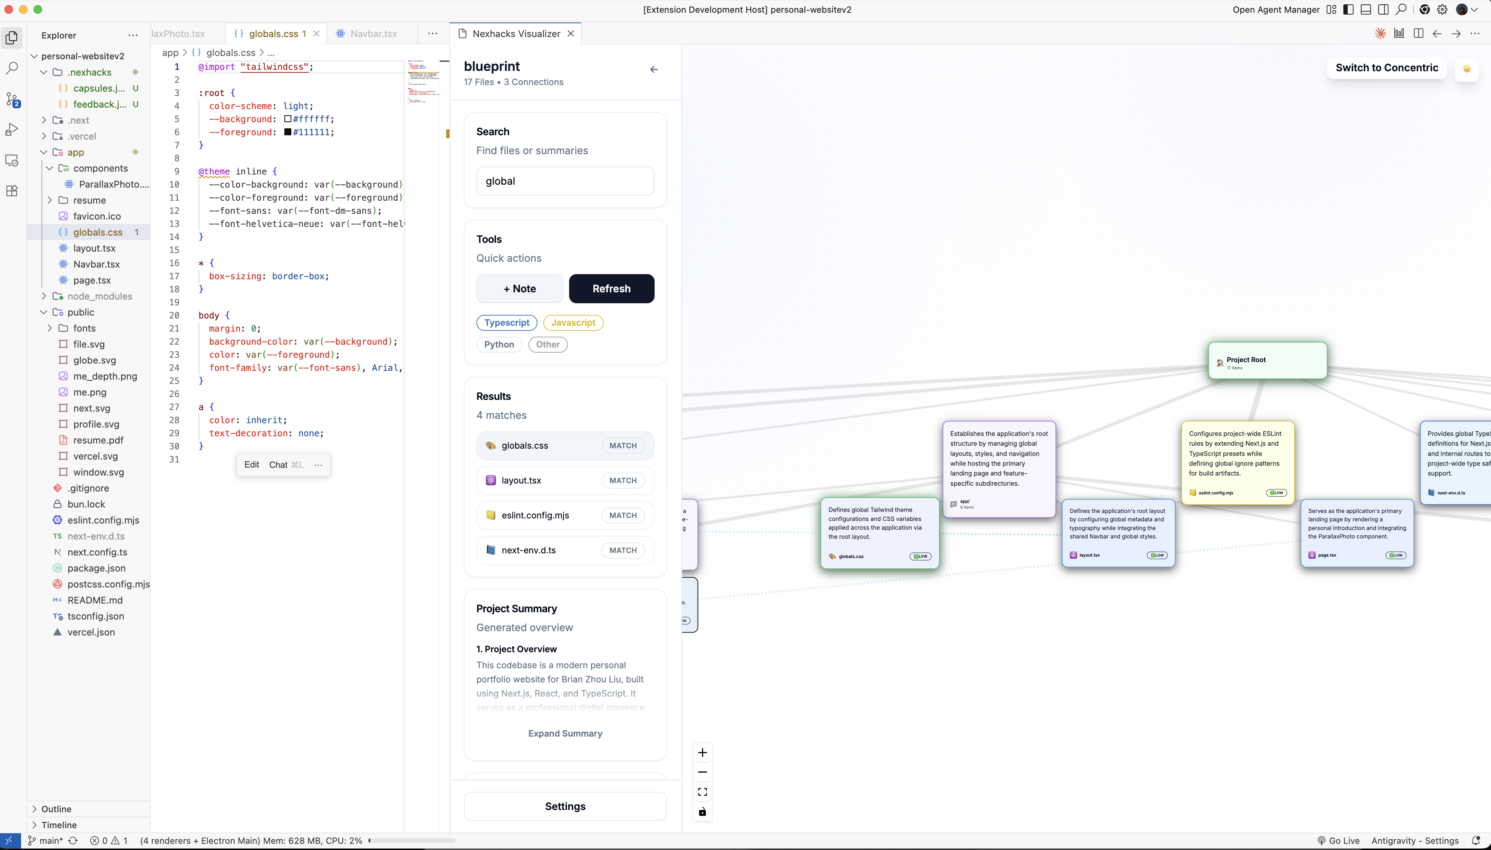The height and width of the screenshot is (850, 1491).
Task: Toggle the sun light-mode theme button
Action: (1467, 69)
